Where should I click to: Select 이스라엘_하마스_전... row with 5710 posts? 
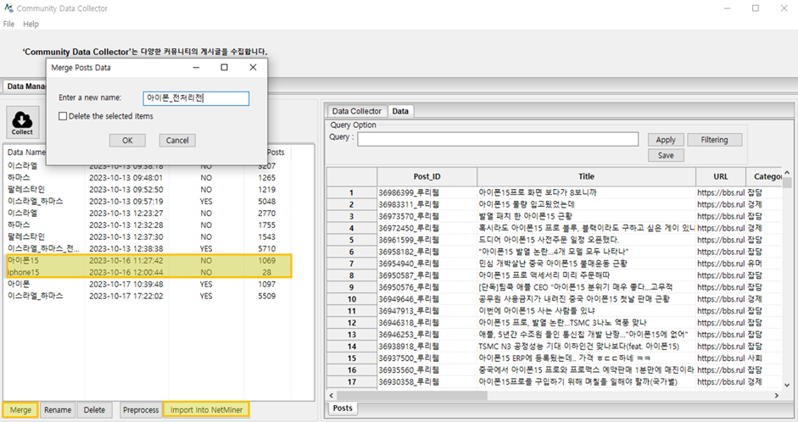[x=148, y=248]
